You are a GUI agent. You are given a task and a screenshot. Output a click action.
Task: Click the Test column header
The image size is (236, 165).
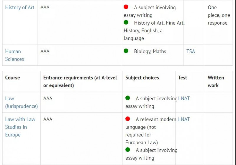point(183,78)
